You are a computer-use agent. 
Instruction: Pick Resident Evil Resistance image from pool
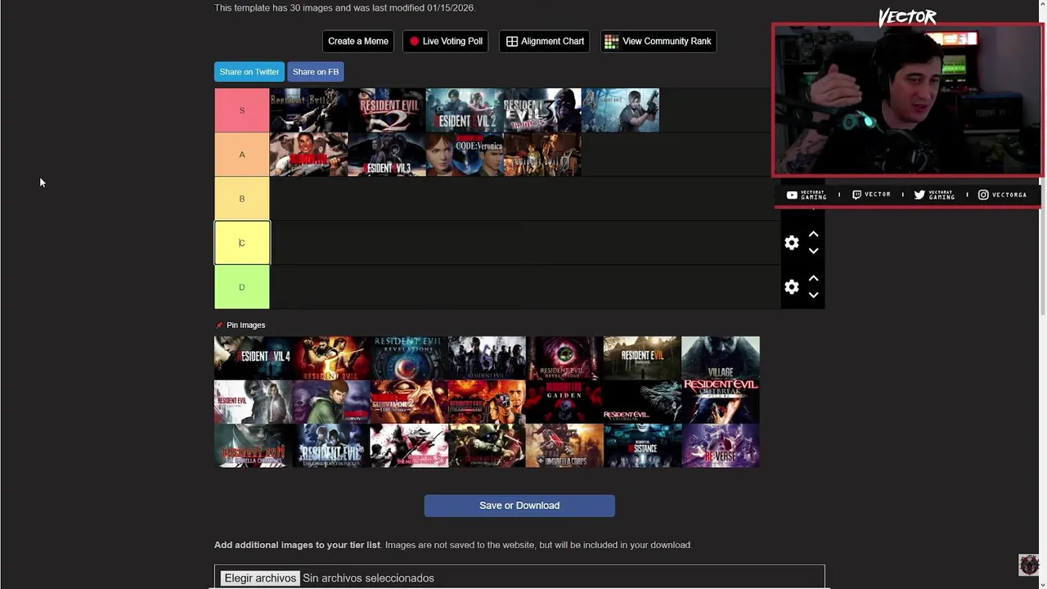[x=642, y=446]
